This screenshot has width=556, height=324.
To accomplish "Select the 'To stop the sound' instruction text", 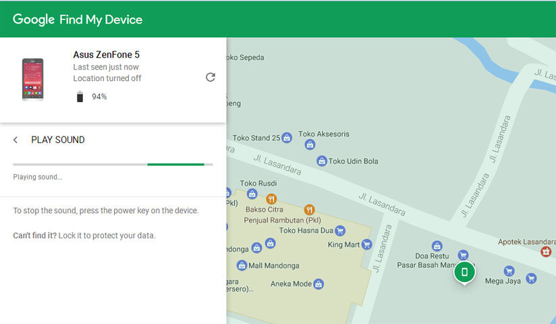I will coord(106,211).
